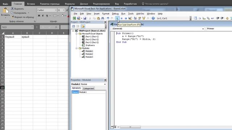This screenshot has height=130, width=232.
Task: Open the font size 11 dropdown
Action: [64, 10]
